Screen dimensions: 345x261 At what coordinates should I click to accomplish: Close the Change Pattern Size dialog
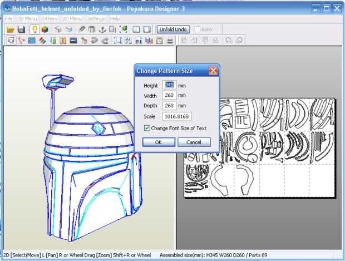(213, 71)
